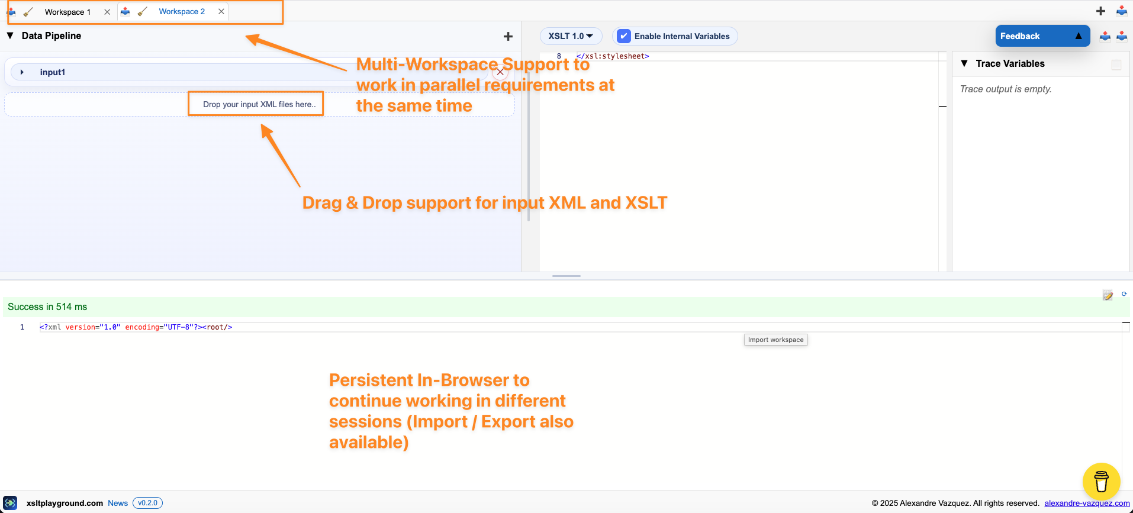Collapse the Data Pipeline section
Viewport: 1133px width, 513px height.
click(x=9, y=36)
